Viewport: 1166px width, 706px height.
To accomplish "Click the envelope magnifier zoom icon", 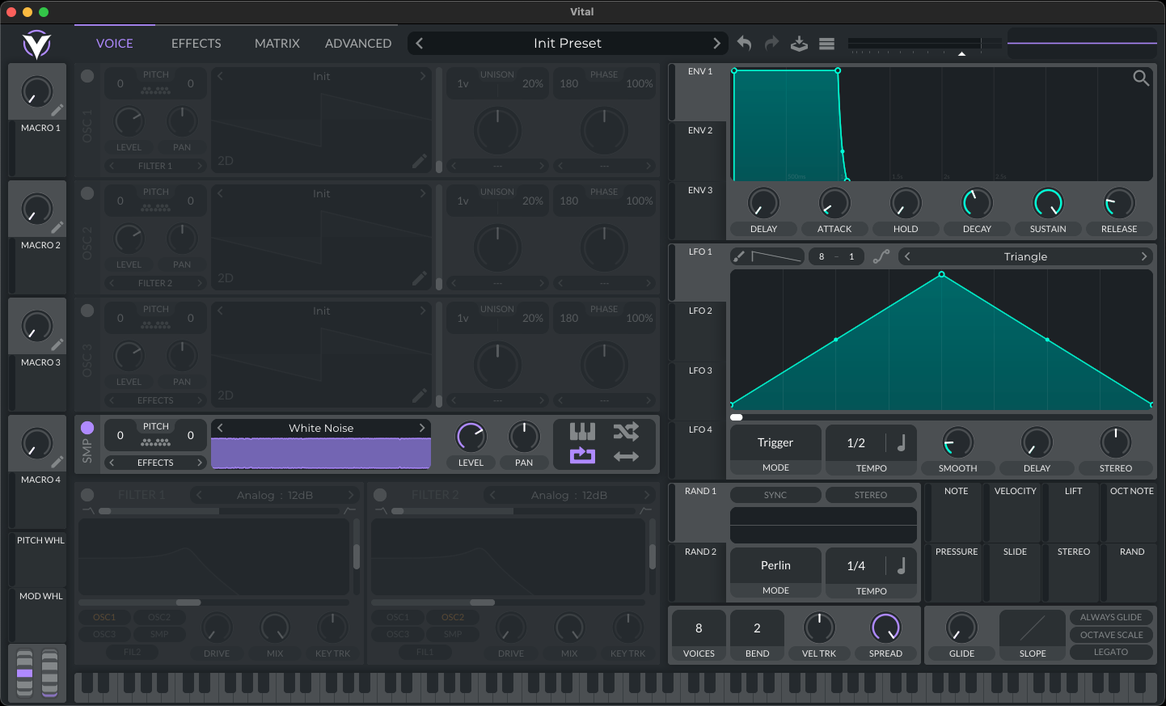I will [1141, 78].
